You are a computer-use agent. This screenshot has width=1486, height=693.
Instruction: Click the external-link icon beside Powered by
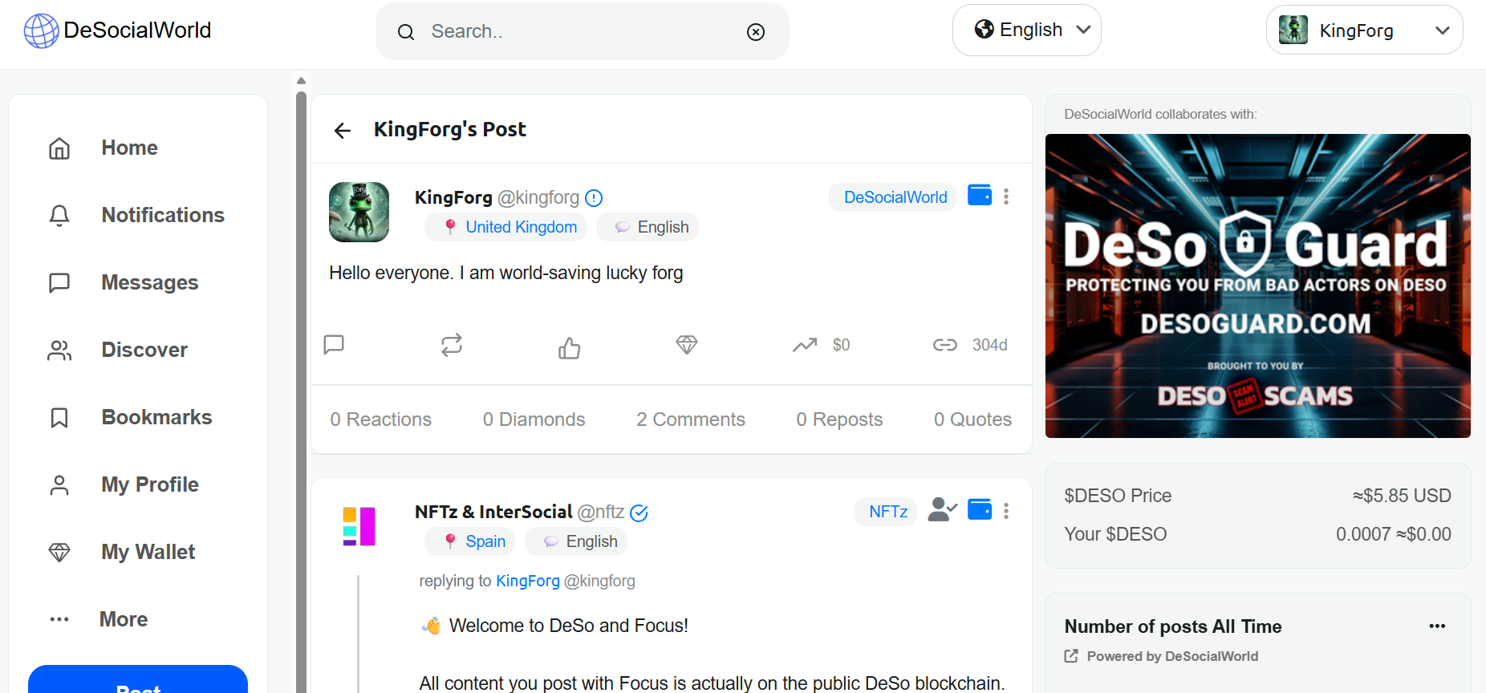tap(1071, 656)
